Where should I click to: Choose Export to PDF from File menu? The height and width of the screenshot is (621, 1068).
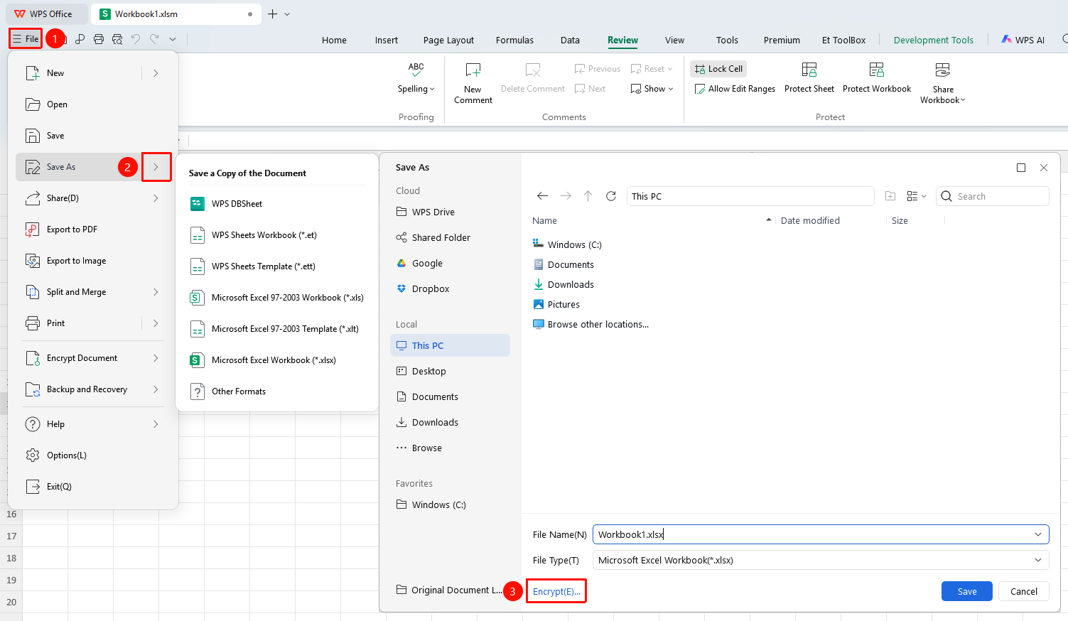[x=92, y=229]
